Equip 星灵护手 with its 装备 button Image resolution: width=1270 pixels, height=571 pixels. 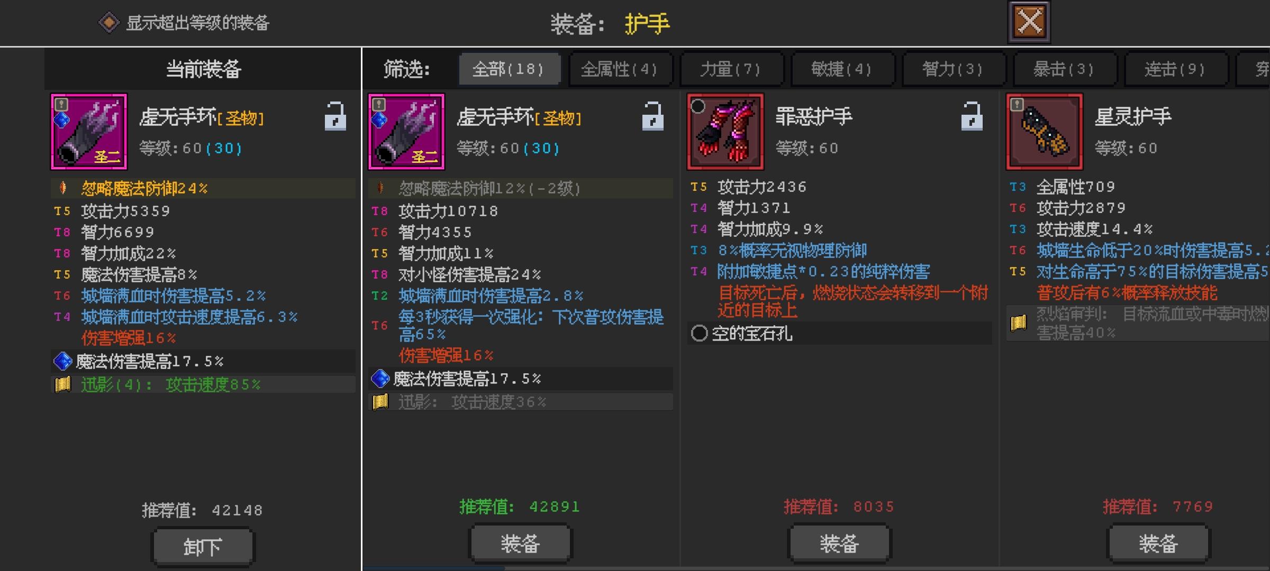pos(1159,544)
